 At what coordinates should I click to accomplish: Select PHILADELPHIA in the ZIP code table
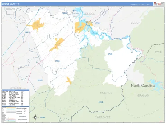pos(14,102)
